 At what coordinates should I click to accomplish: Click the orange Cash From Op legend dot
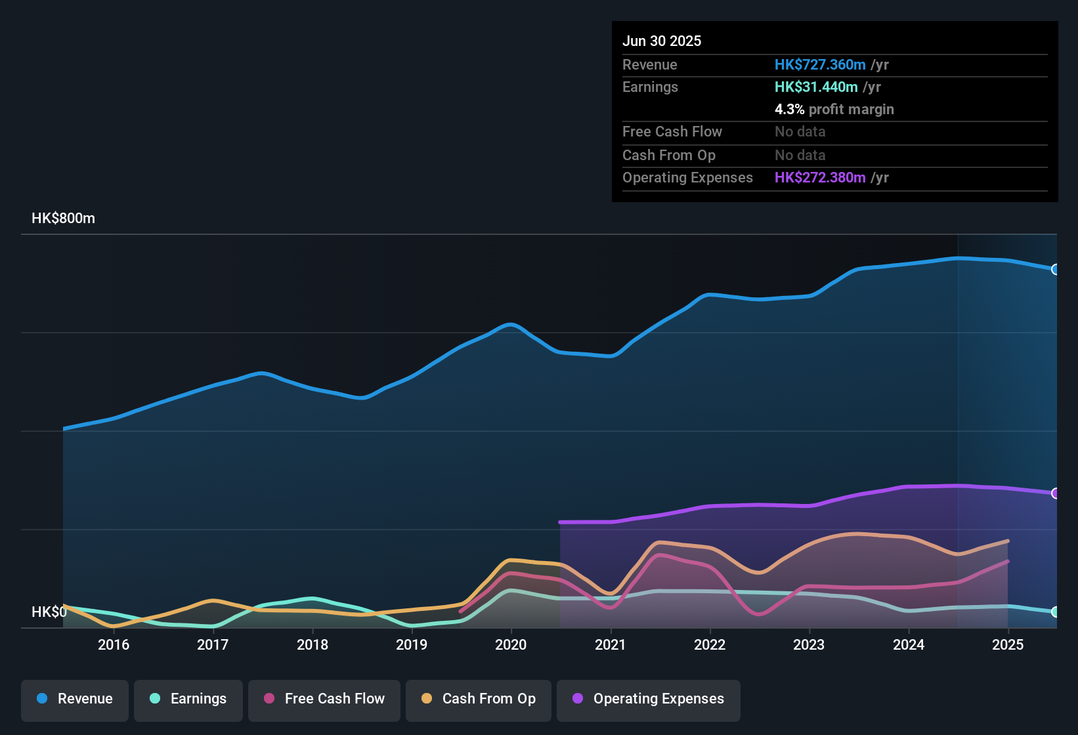[427, 698]
